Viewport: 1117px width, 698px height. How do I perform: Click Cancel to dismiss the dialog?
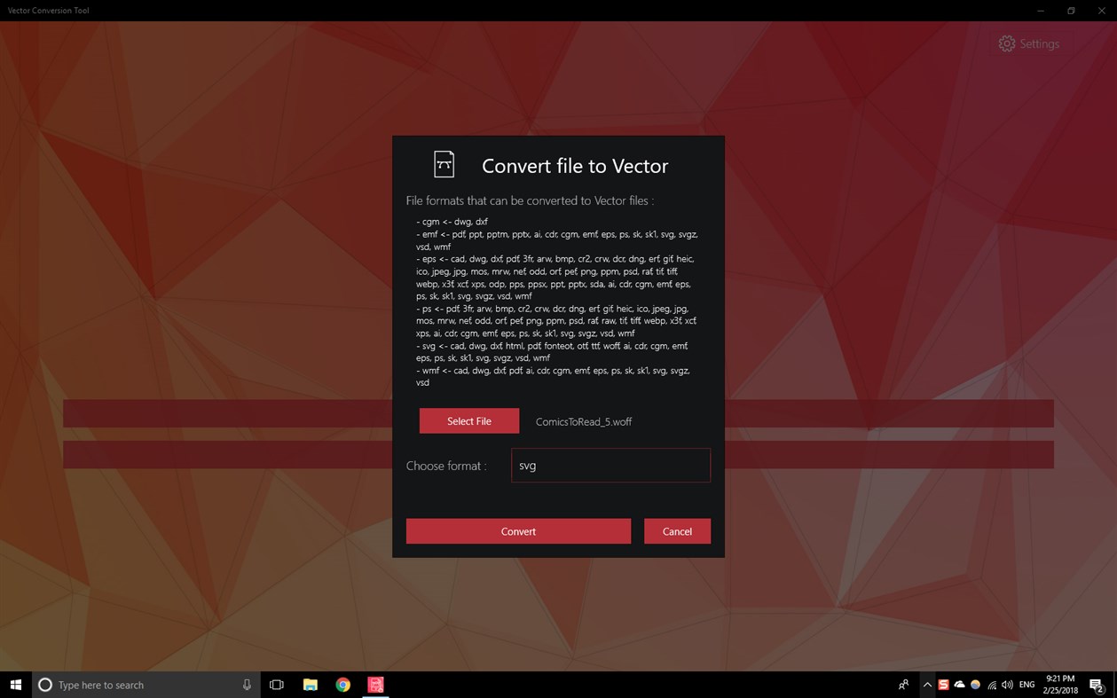[677, 530]
